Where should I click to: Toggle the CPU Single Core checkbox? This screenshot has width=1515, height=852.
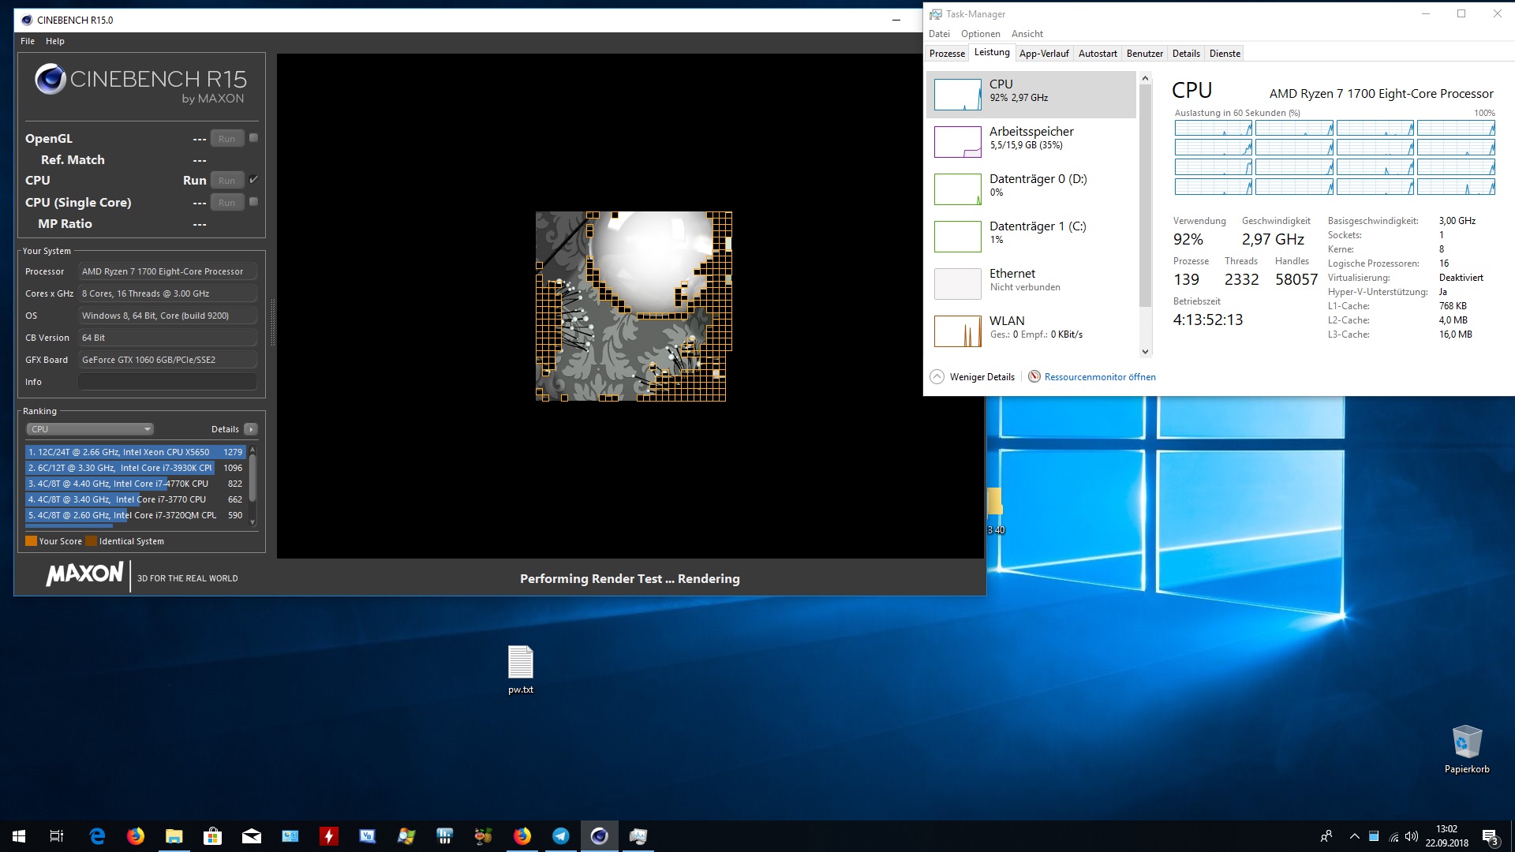click(x=254, y=202)
